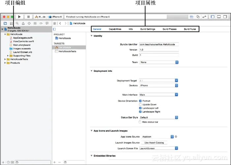Open the Debug navigator icon
This screenshot has width=231, height=165.
pos(35,23)
